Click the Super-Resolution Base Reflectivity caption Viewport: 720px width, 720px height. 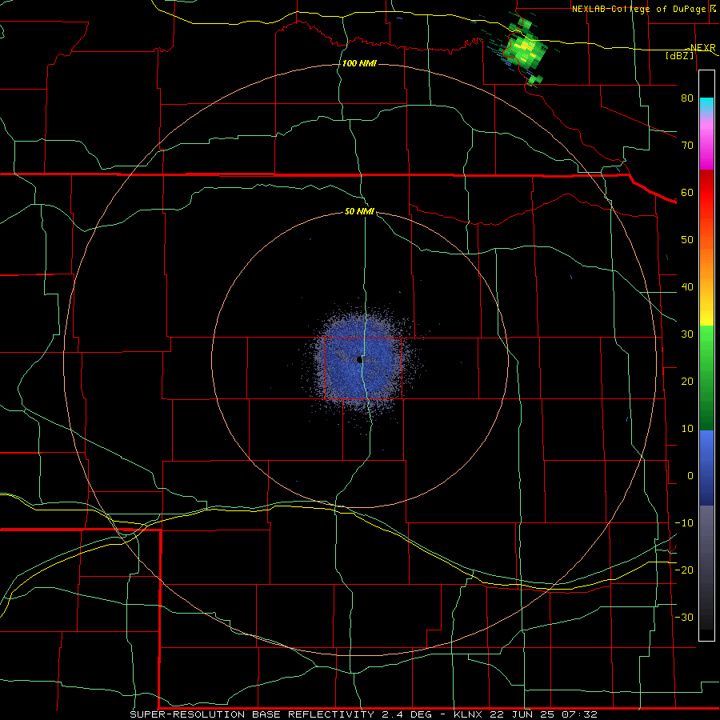(x=364, y=714)
